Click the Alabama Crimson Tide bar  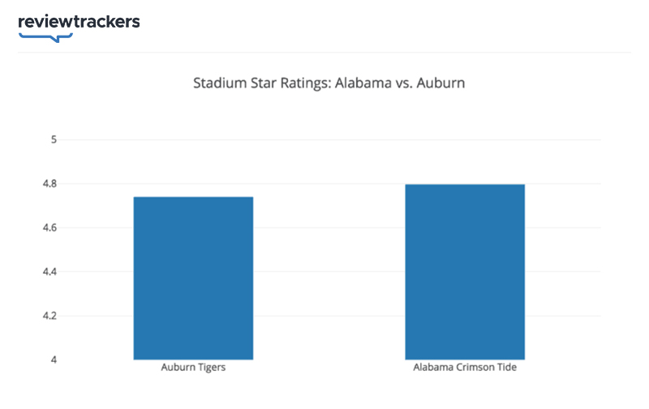coord(465,271)
